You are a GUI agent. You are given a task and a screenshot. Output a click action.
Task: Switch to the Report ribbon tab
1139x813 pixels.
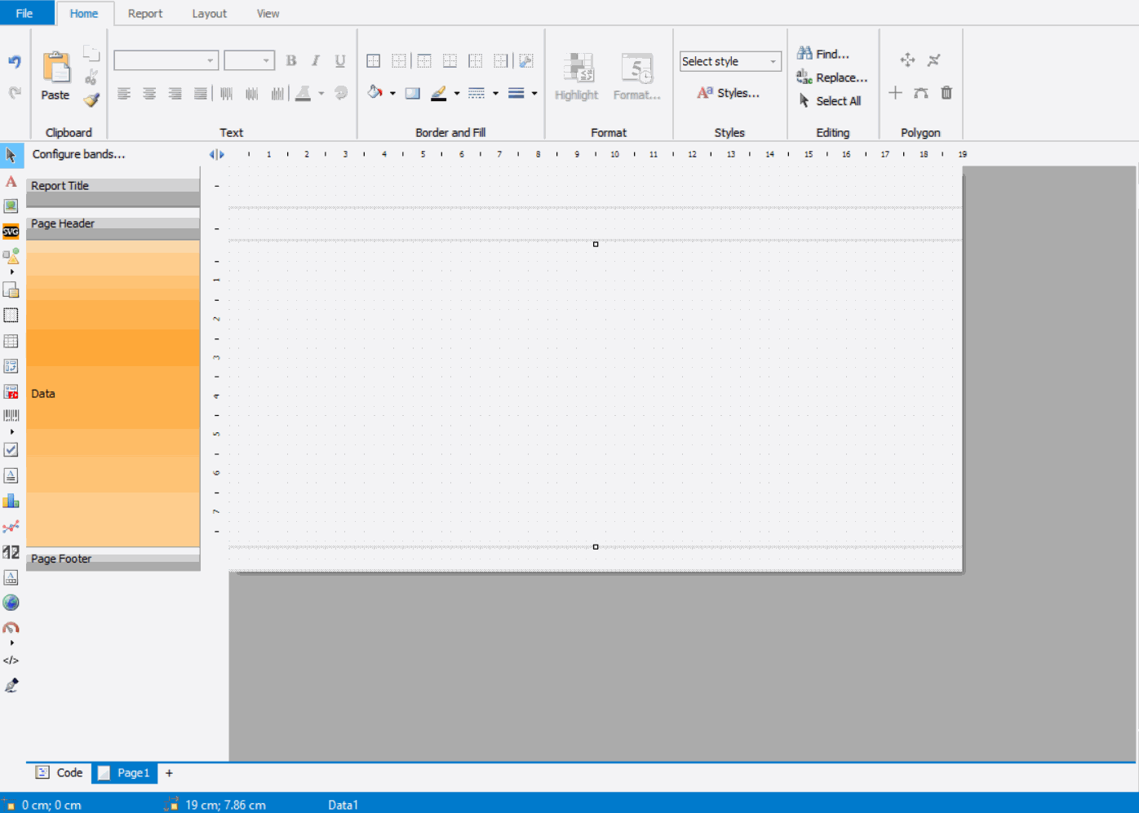click(x=145, y=14)
